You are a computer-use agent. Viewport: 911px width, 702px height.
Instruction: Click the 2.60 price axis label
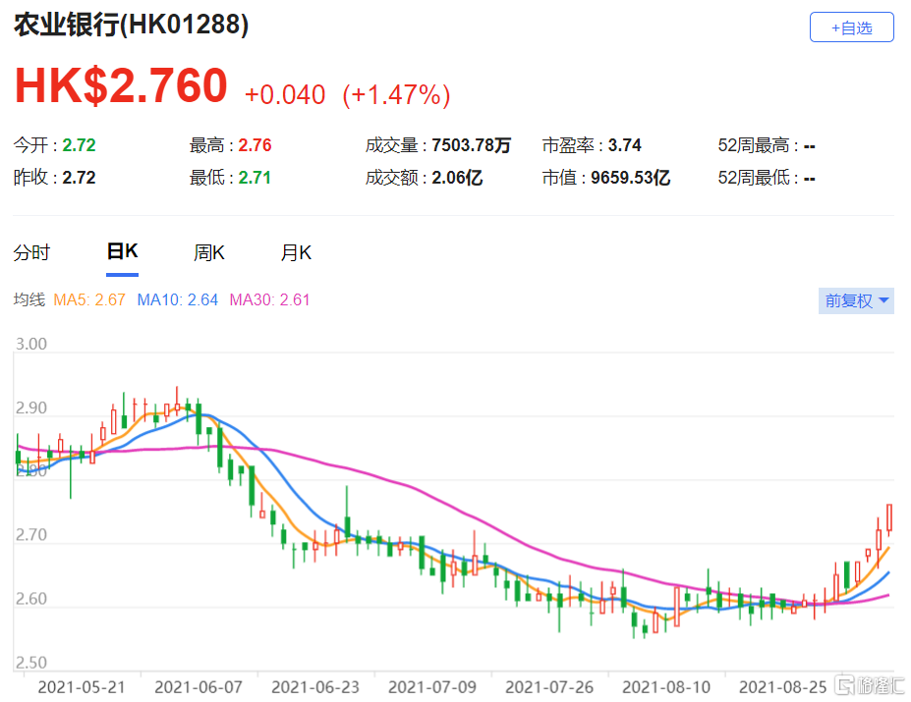(31, 599)
